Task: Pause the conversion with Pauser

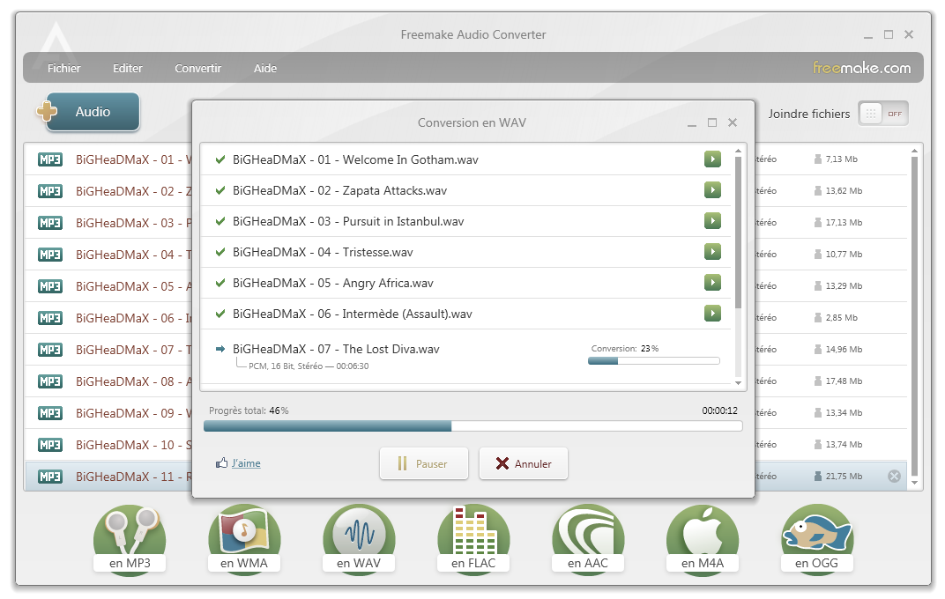Action: pyautogui.click(x=424, y=463)
